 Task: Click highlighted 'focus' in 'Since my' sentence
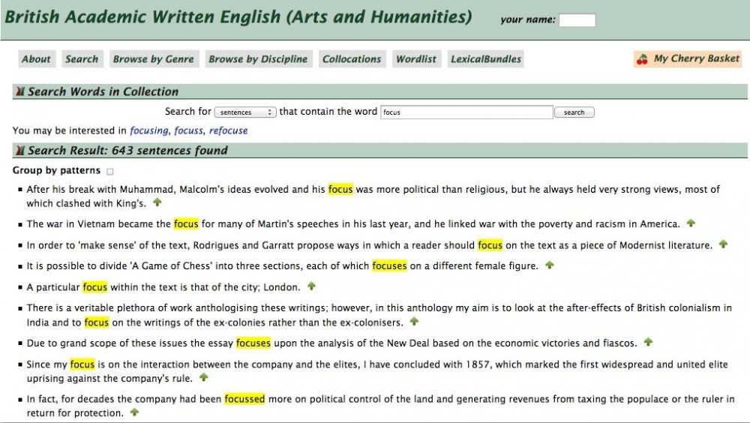[82, 364]
